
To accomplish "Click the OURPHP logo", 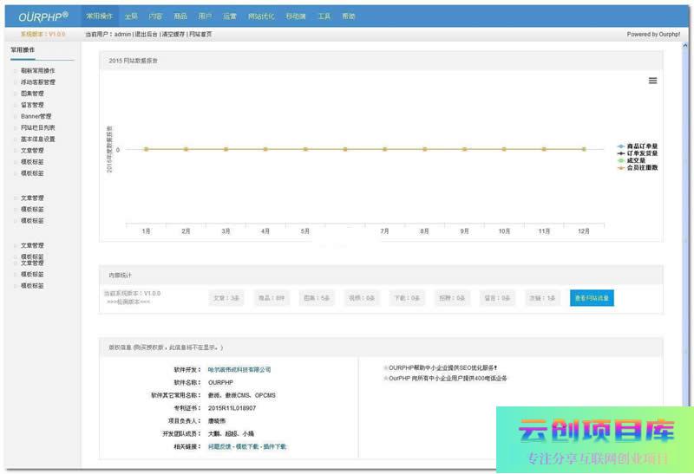I will click(42, 16).
